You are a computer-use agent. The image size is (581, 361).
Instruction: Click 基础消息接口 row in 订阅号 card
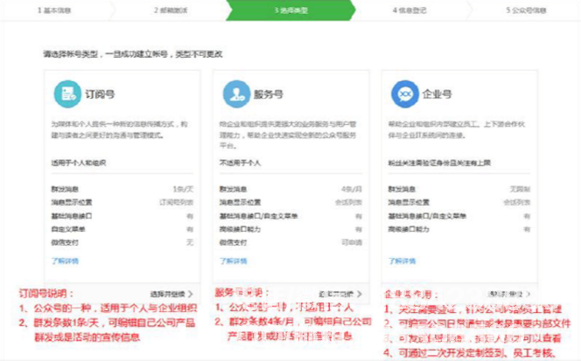pos(122,216)
